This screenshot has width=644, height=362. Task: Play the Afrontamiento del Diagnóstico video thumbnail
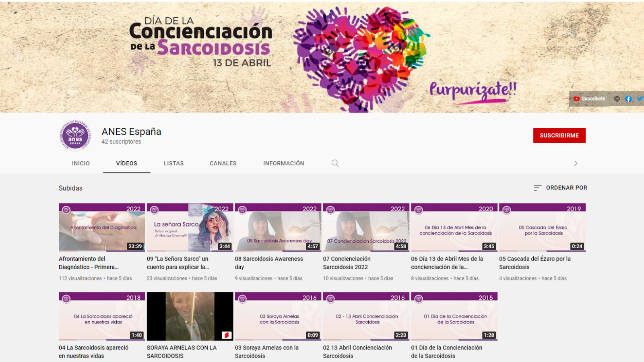click(x=102, y=228)
